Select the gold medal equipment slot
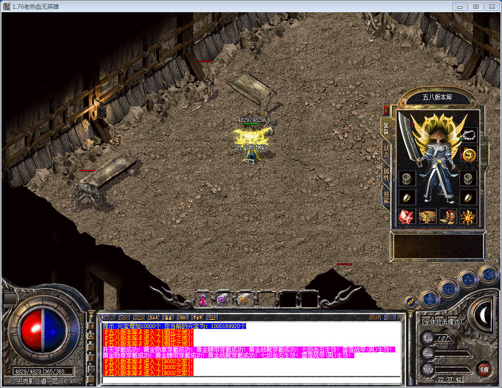502x388 pixels. pyautogui.click(x=468, y=155)
